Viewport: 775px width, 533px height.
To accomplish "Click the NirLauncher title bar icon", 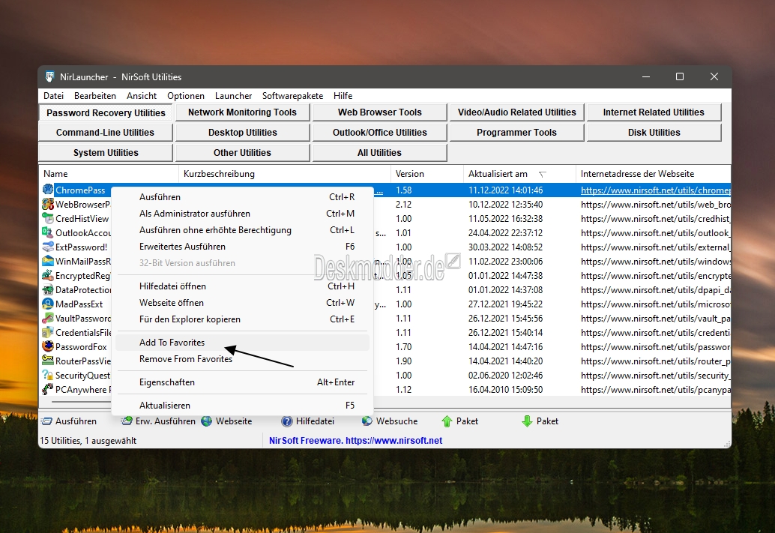I will click(49, 76).
